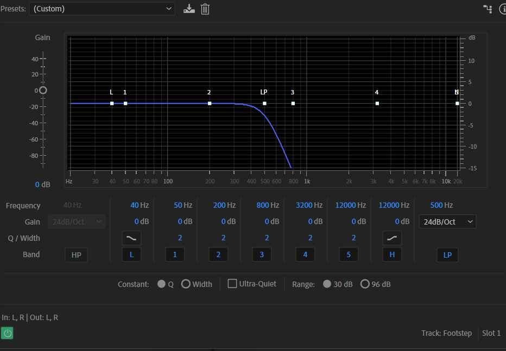Click control point 4 on the EQ graph
Viewport: 506px width, 351px height.
tap(377, 103)
